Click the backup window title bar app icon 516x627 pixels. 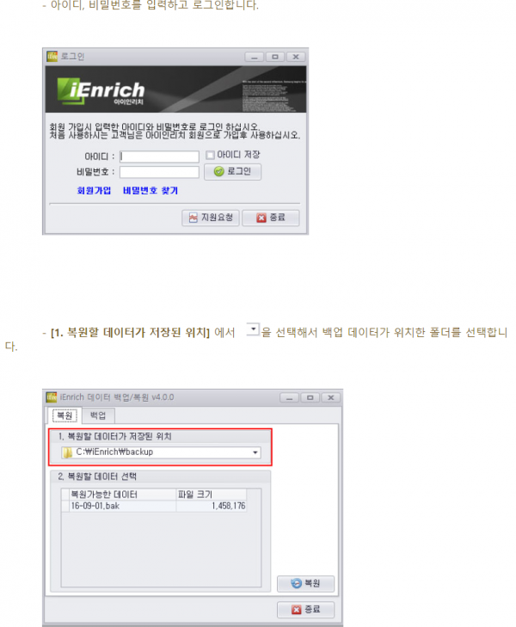(x=51, y=397)
